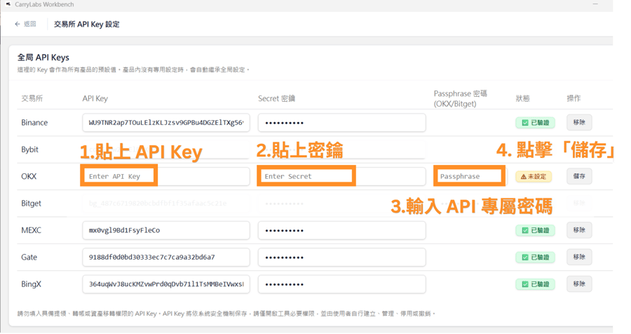Go back with the 返回 arrow
The image size is (631, 334).
(x=25, y=24)
